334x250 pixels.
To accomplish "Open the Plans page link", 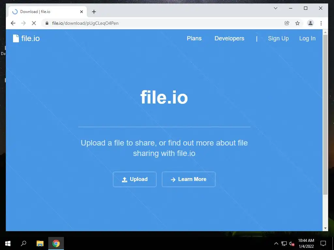I will pos(194,38).
